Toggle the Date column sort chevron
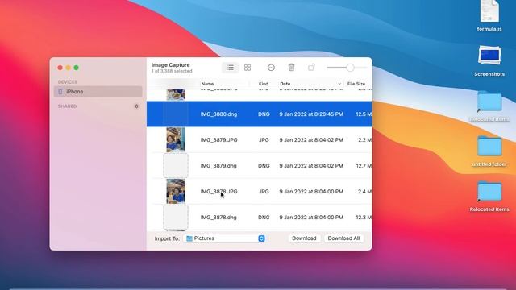Screen dimensions: 516x290 click(339, 84)
